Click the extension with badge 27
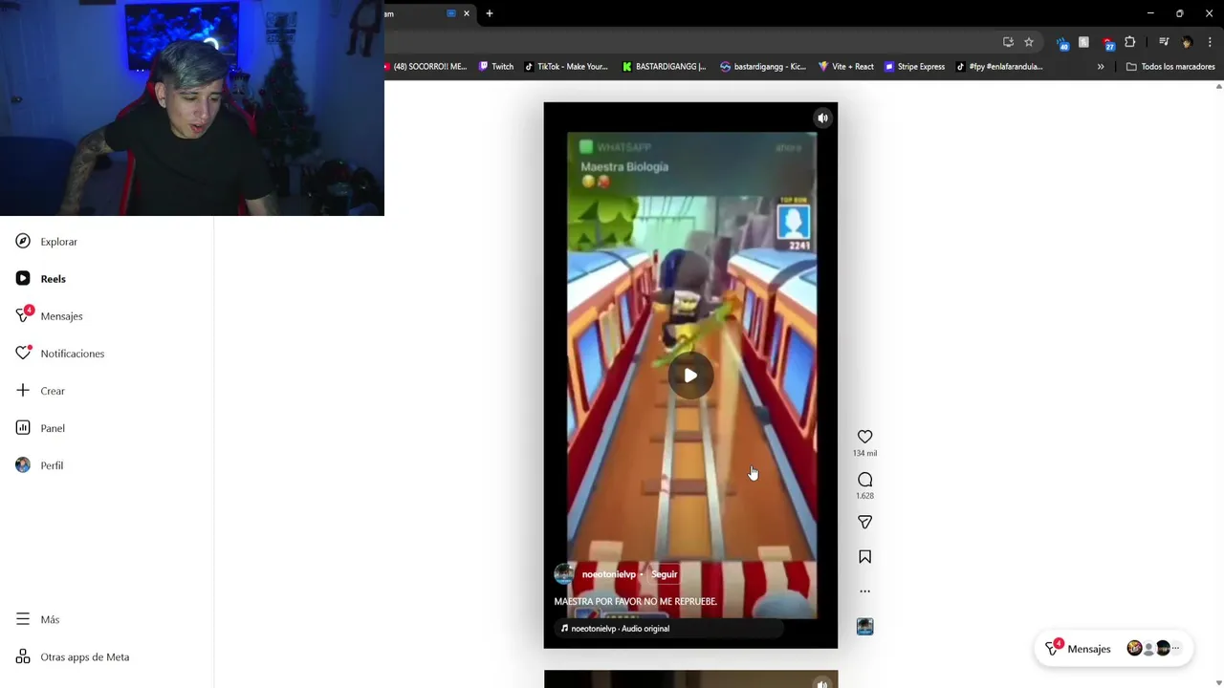Screen dimensions: 1224x688 [1108, 43]
